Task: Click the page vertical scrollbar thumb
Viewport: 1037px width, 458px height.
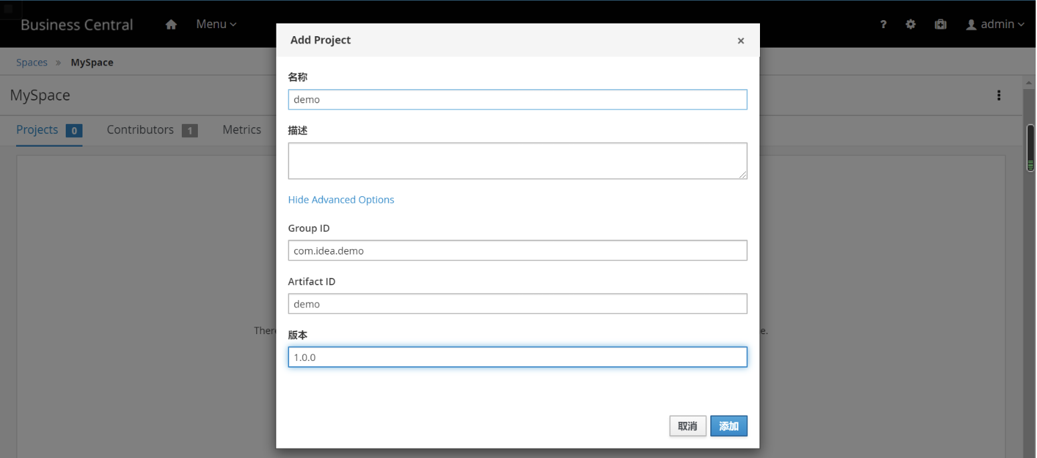Action: [x=1030, y=147]
